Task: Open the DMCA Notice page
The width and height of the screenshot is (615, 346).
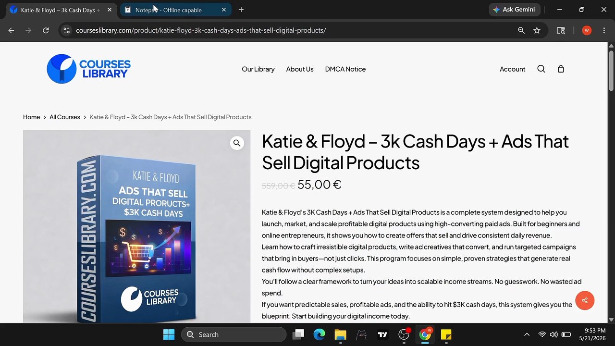Action: pos(345,69)
